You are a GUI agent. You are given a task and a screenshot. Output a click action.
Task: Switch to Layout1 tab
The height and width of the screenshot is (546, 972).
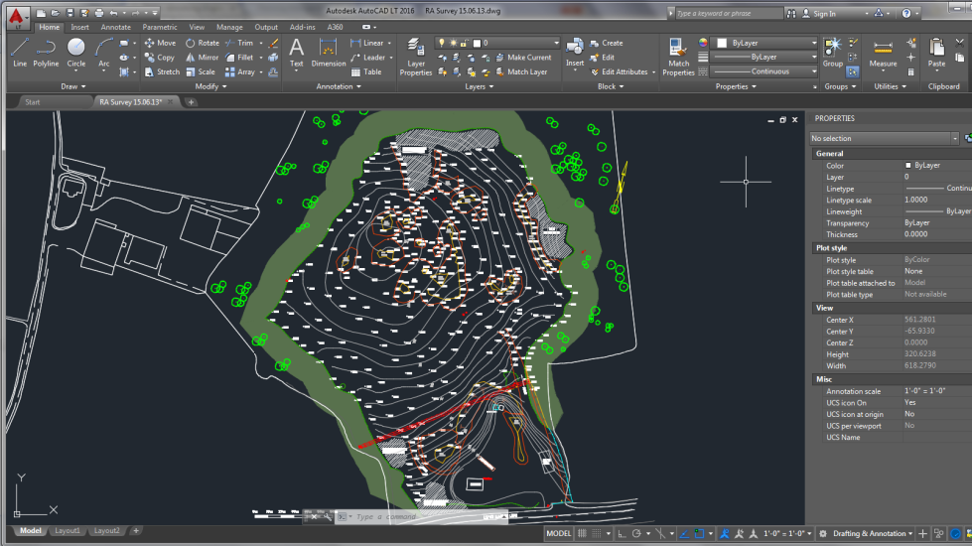[x=68, y=531]
